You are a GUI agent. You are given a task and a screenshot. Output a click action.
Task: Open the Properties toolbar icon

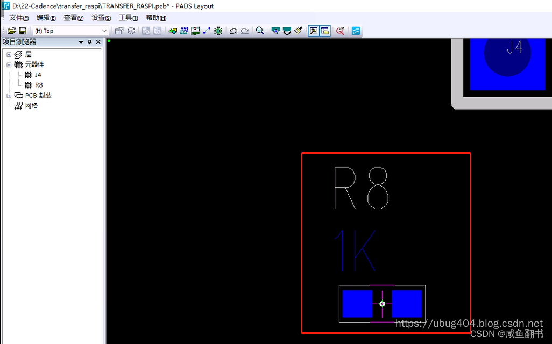pos(119,31)
